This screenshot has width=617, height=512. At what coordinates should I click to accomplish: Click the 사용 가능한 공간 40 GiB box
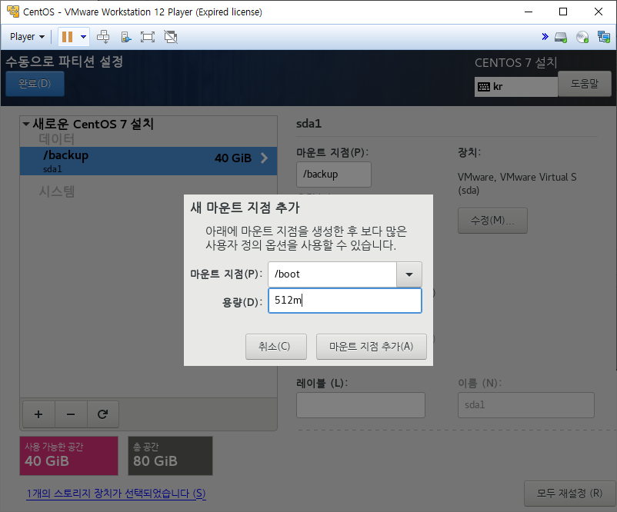point(69,456)
